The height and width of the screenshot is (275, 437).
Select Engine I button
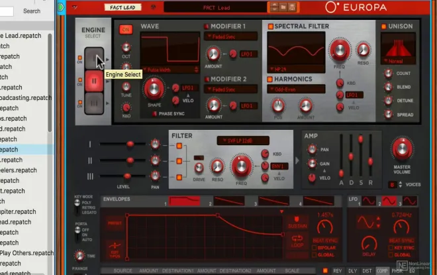(x=94, y=58)
